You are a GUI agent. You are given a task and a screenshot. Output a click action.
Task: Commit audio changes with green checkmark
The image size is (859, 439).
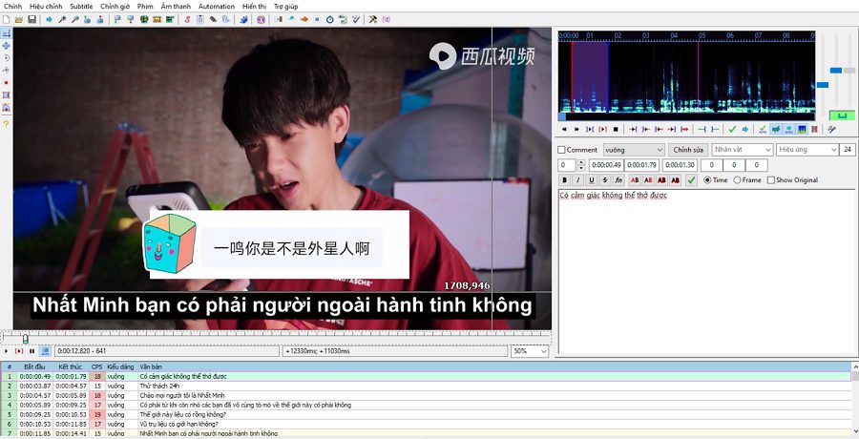click(x=732, y=129)
